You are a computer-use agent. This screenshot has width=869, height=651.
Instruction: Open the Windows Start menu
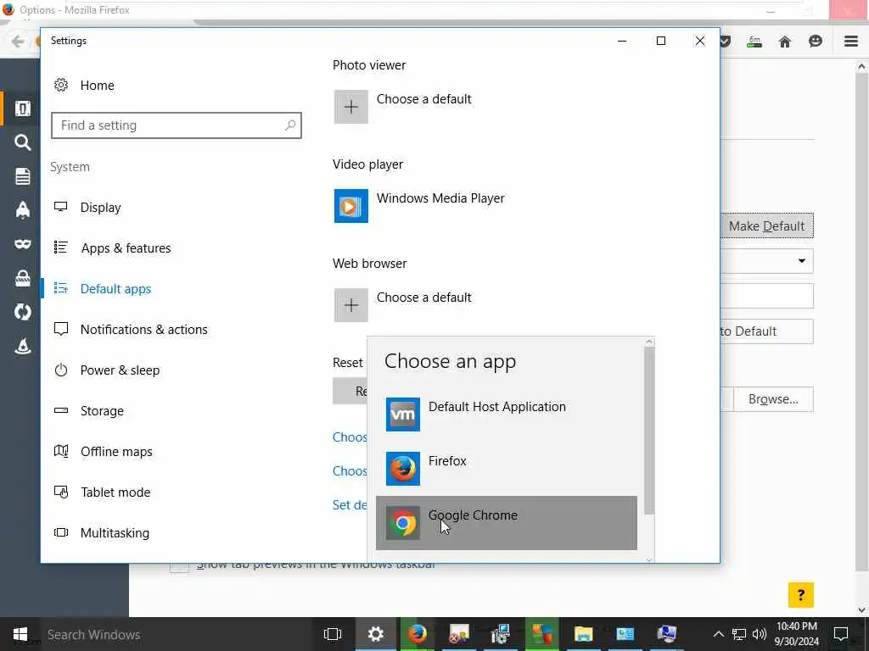point(20,634)
